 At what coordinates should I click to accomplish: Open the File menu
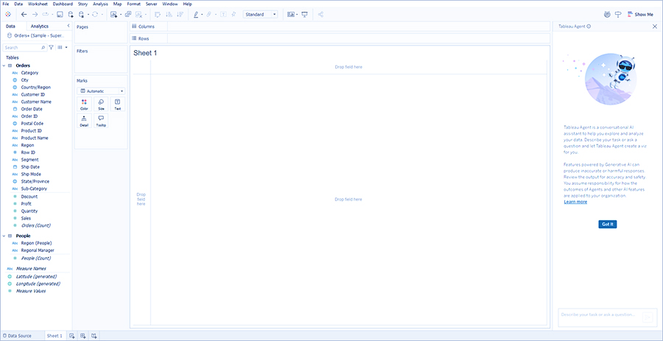tap(6, 4)
